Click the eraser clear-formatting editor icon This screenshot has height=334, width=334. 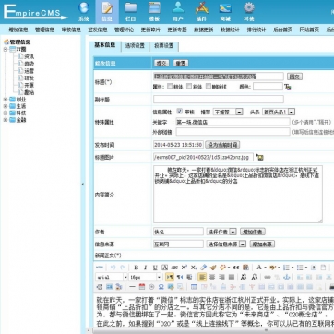click(203, 268)
